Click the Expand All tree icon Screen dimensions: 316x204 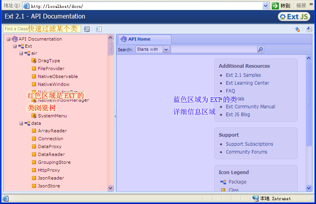87,29
